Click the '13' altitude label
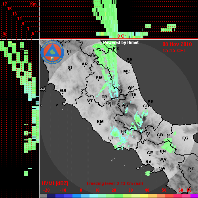 pos(15,14)
